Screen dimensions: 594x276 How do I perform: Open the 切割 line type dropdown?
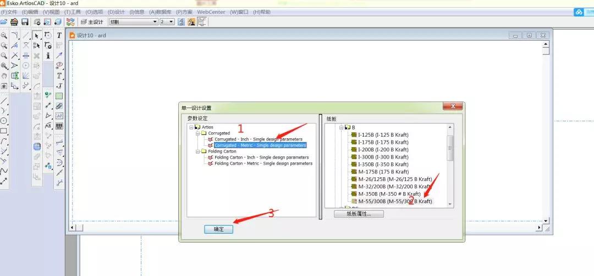coord(134,22)
